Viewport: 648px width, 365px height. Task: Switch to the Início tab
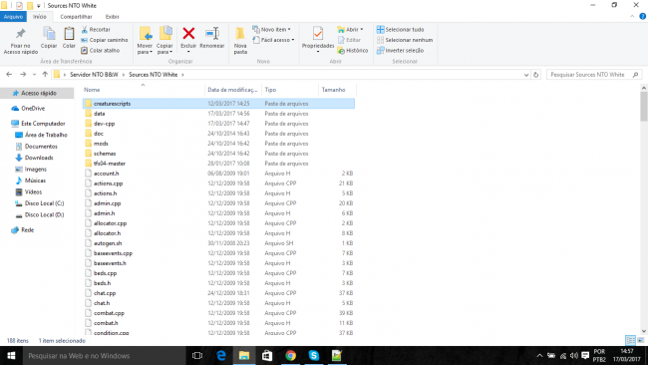pyautogui.click(x=40, y=17)
